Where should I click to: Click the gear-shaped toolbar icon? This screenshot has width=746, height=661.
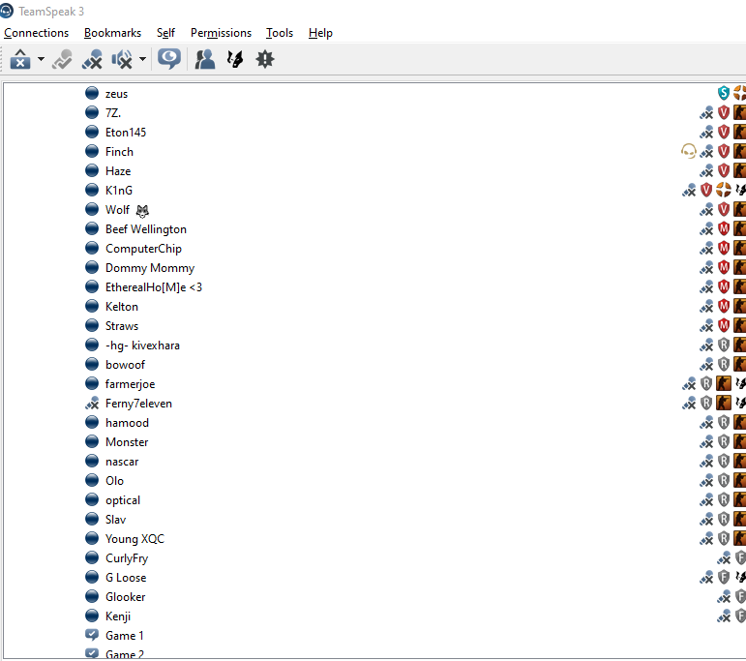pos(265,59)
